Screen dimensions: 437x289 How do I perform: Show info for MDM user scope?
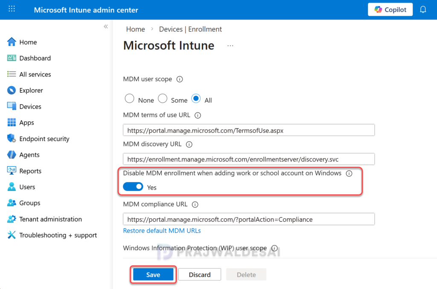180,79
